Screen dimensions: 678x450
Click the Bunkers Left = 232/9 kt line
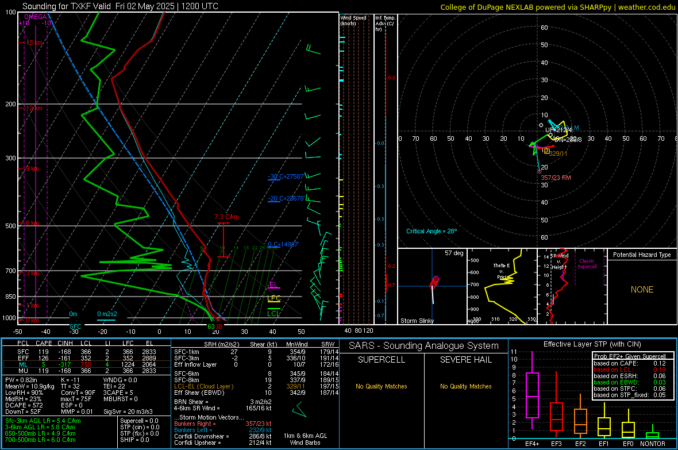point(223,430)
